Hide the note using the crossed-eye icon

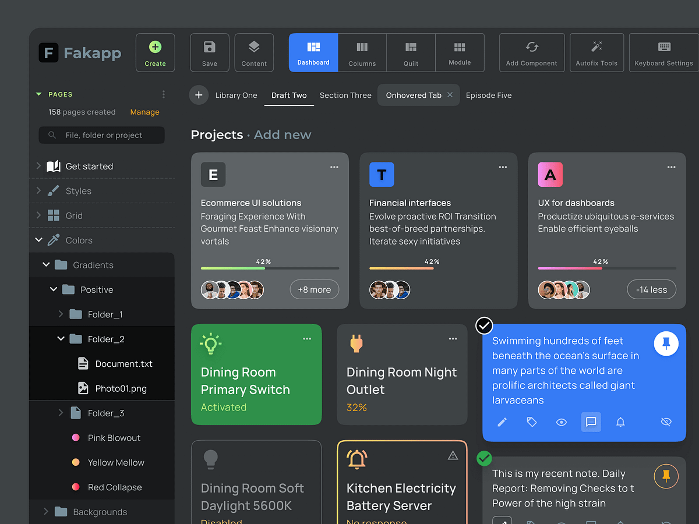(666, 422)
